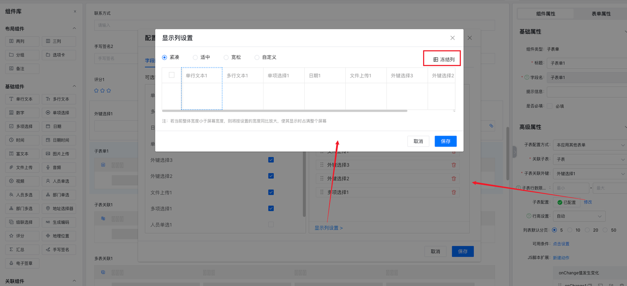Select the 地理位置 component
The width and height of the screenshot is (627, 286).
(x=59, y=236)
